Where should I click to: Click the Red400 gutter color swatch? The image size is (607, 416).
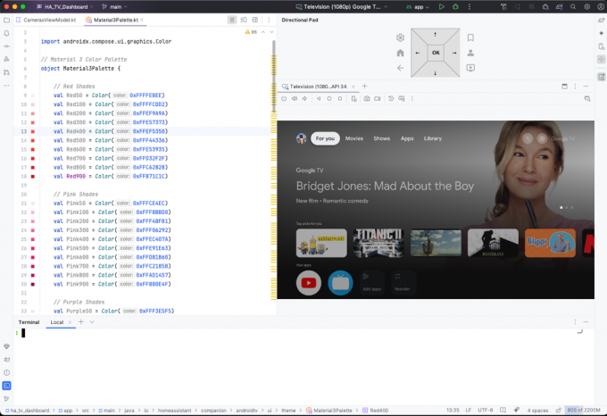tap(33, 131)
